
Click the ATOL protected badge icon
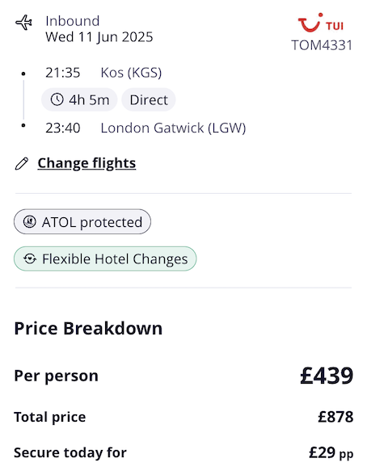tap(30, 221)
